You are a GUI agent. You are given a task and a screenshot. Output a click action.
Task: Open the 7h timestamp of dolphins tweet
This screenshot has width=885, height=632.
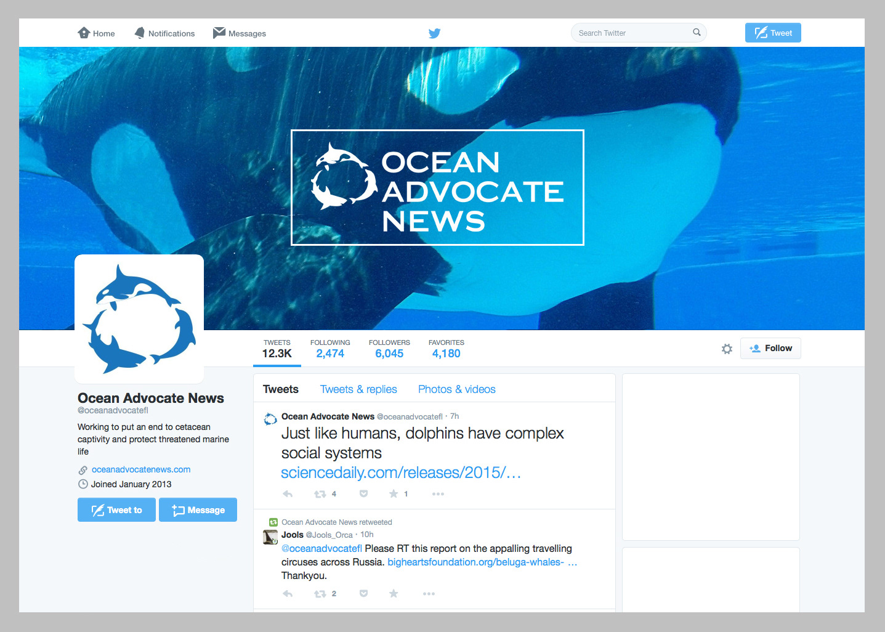[x=455, y=416]
